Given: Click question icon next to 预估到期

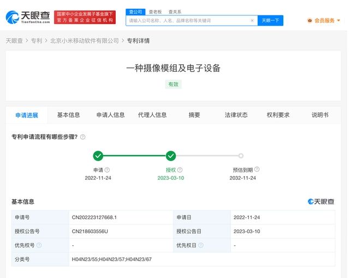Looking at the screenshot, I should coord(257,170).
